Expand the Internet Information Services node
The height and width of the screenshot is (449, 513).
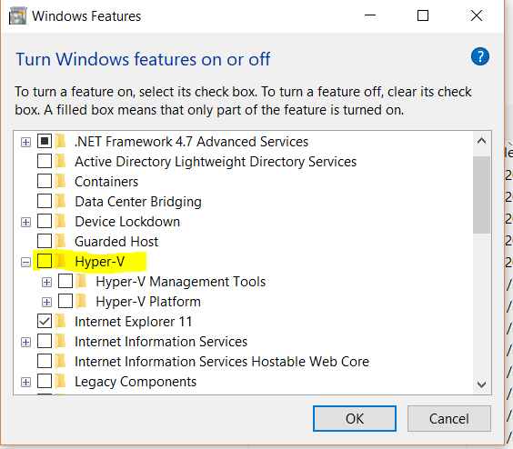point(25,342)
